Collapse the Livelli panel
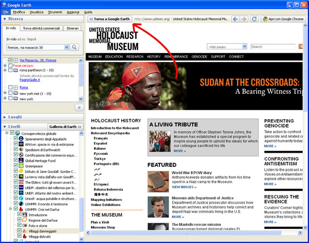Image resolution: width=309 pixels, height=243 pixels. [x=5, y=127]
